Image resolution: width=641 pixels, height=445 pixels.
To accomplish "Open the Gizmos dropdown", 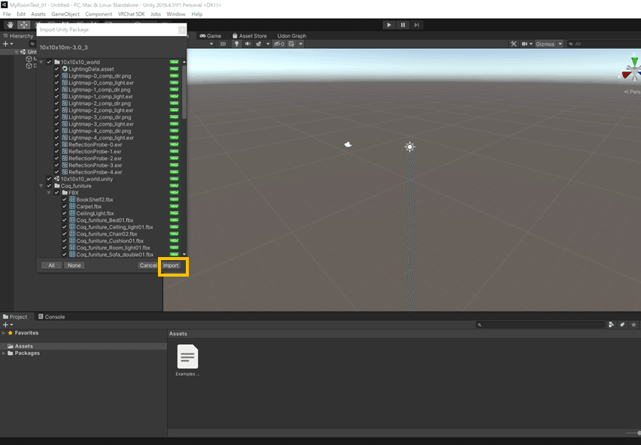I will pyautogui.click(x=549, y=44).
